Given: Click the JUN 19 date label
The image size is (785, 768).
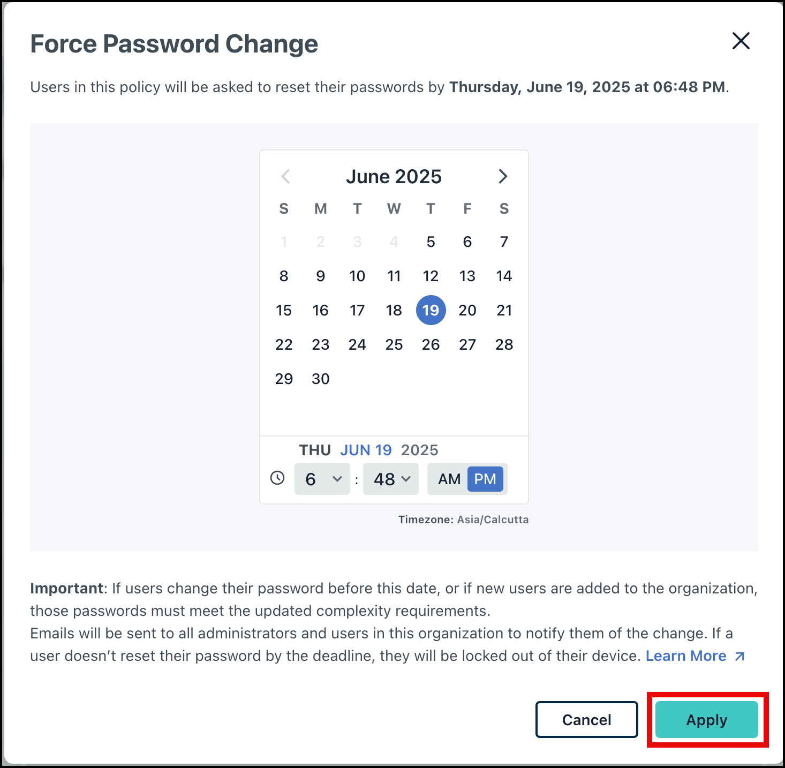Looking at the screenshot, I should (366, 450).
